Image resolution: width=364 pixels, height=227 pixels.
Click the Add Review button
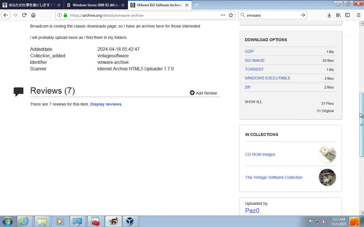(x=203, y=93)
